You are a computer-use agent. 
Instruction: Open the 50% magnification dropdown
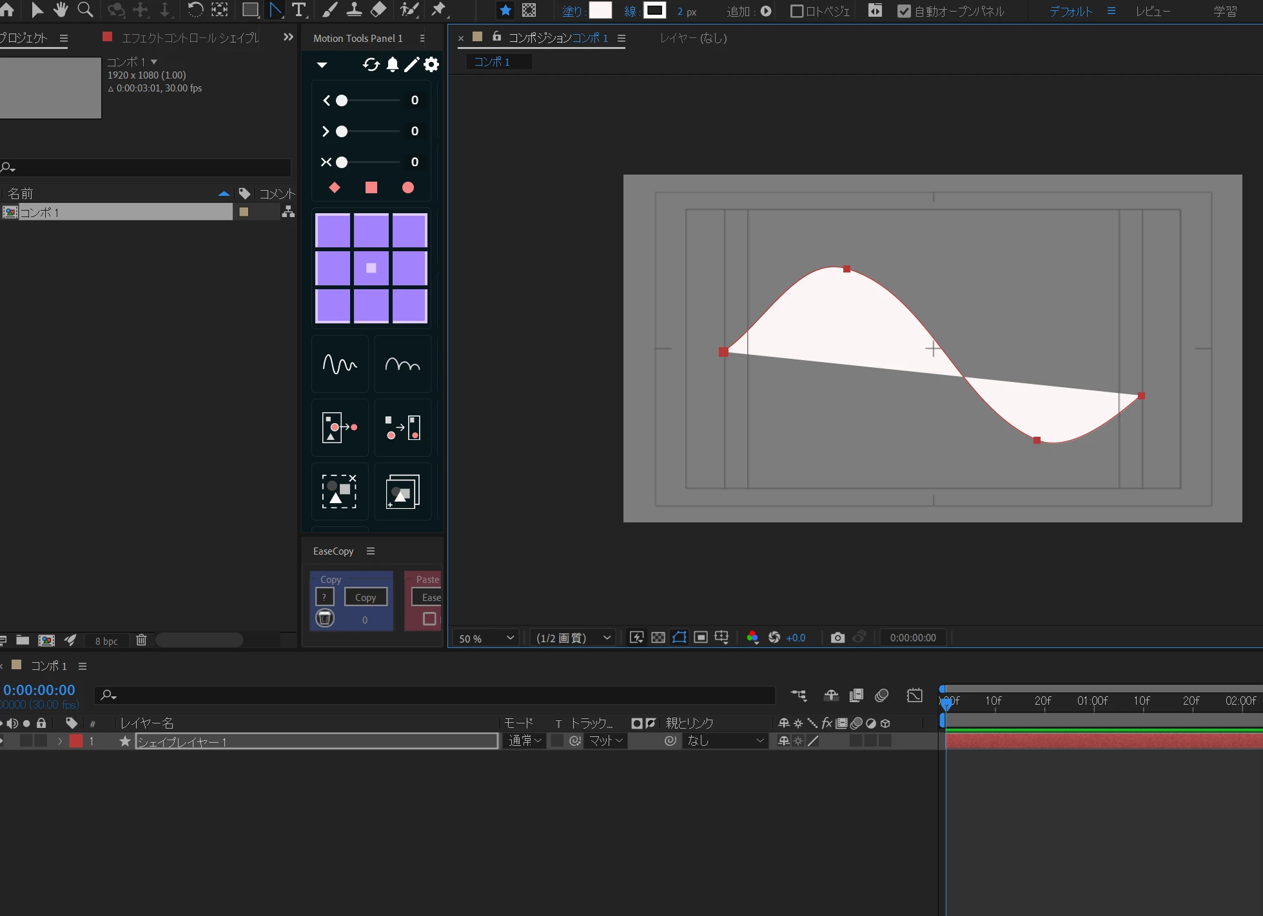pos(486,638)
